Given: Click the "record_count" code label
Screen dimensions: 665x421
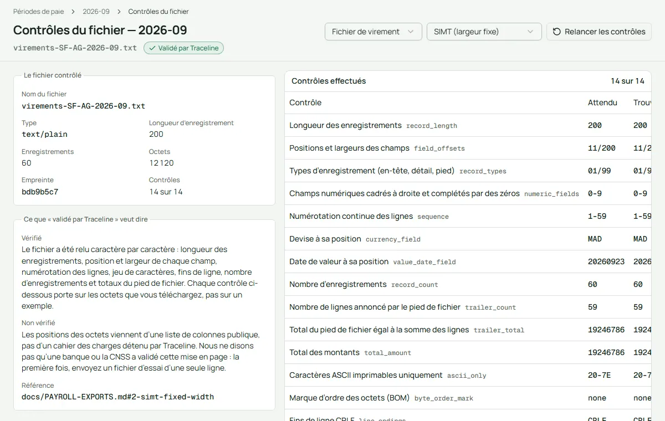Looking at the screenshot, I should point(415,285).
